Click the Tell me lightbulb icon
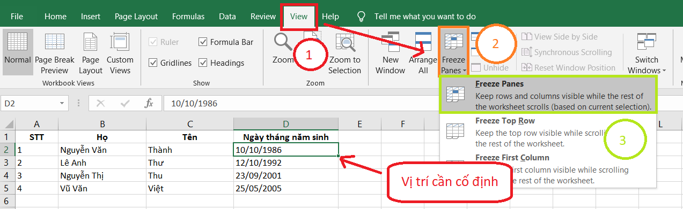 [362, 17]
